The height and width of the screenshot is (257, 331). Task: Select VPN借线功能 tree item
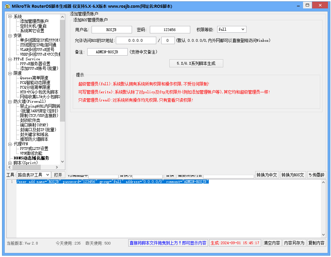point(31,153)
